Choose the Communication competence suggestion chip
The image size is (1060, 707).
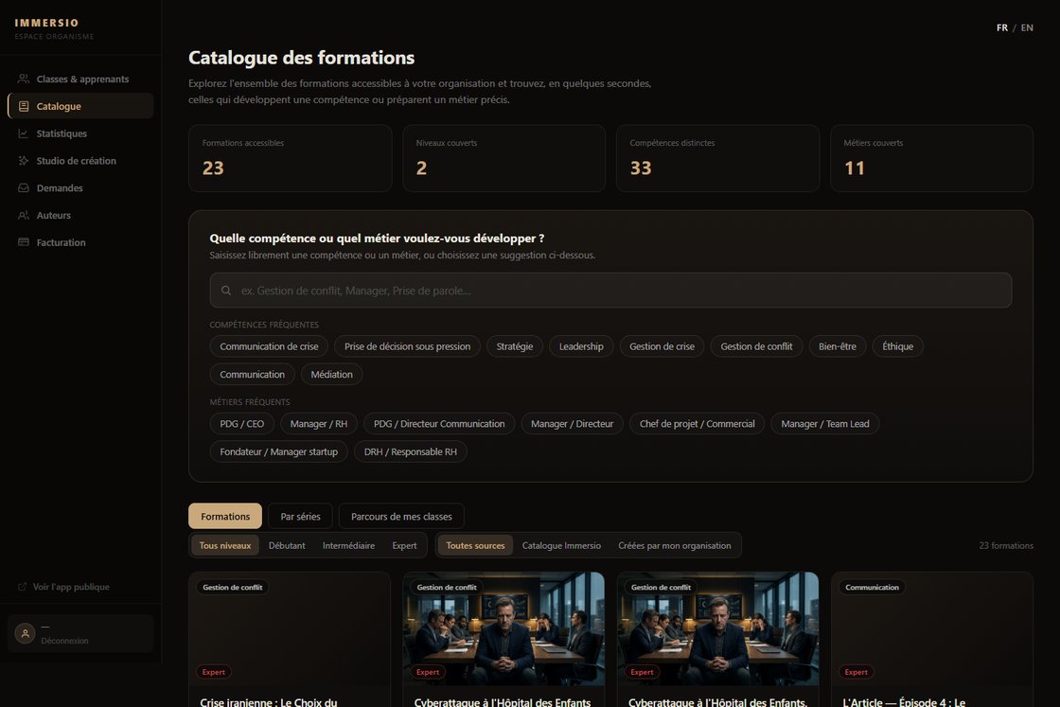click(x=252, y=374)
